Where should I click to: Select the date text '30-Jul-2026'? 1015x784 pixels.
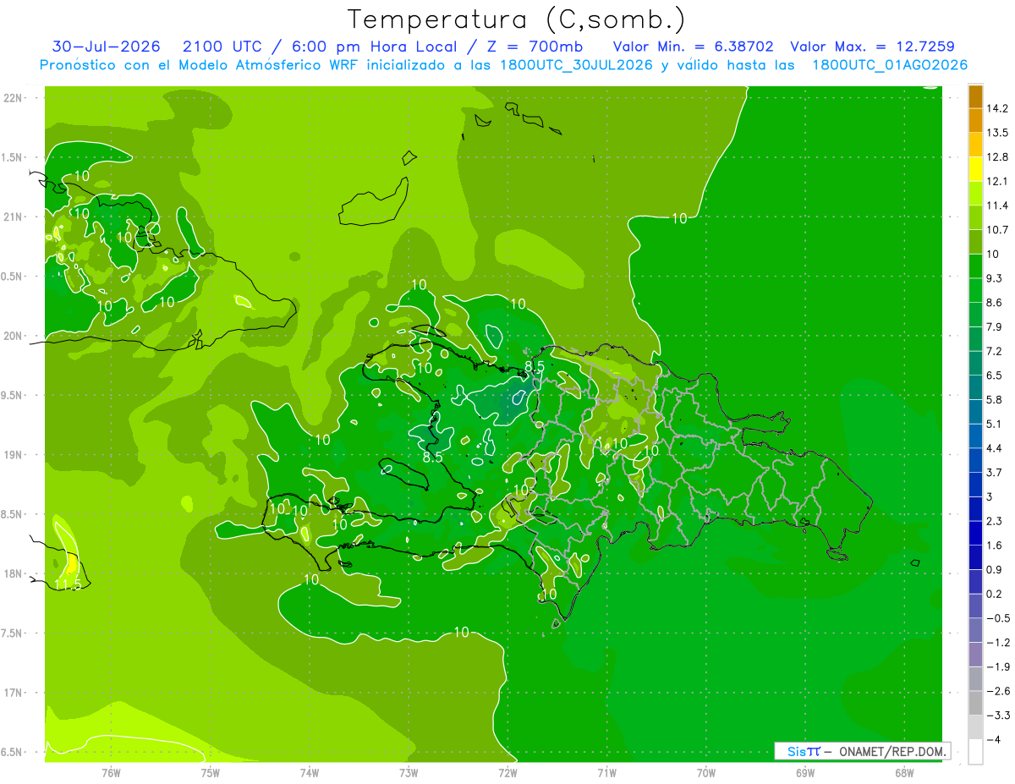tap(106, 47)
